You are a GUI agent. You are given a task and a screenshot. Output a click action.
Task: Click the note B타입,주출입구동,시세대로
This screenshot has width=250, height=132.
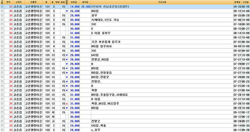point(109,95)
